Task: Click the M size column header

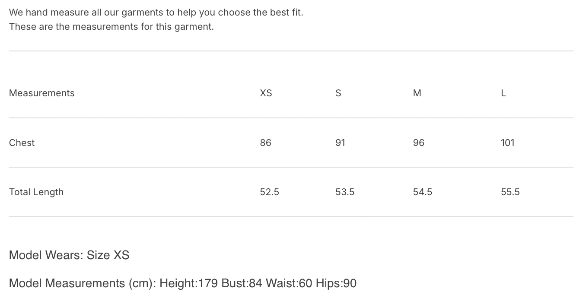Action: click(417, 93)
